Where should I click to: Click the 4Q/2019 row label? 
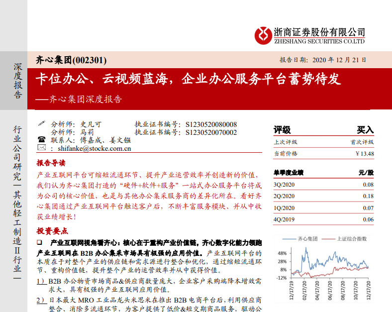coord(284,219)
